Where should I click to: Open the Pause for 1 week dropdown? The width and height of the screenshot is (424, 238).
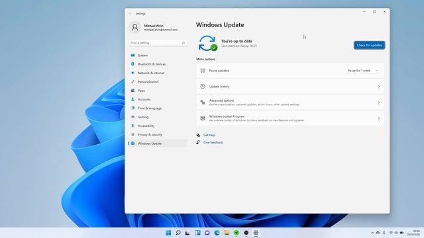point(363,71)
